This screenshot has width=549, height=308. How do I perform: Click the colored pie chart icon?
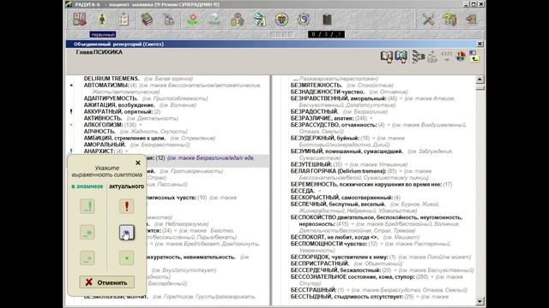tap(461, 56)
